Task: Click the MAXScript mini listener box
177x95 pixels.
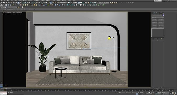Action: tap(4, 93)
